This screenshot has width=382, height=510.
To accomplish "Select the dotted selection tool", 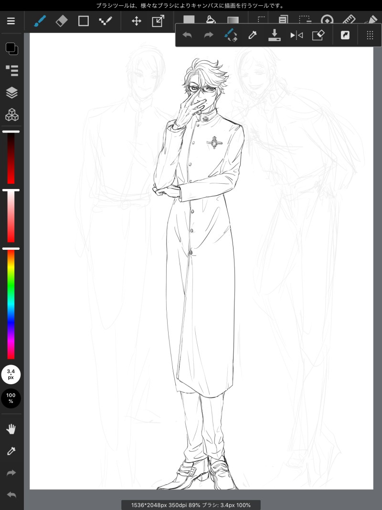I will coord(261,19).
